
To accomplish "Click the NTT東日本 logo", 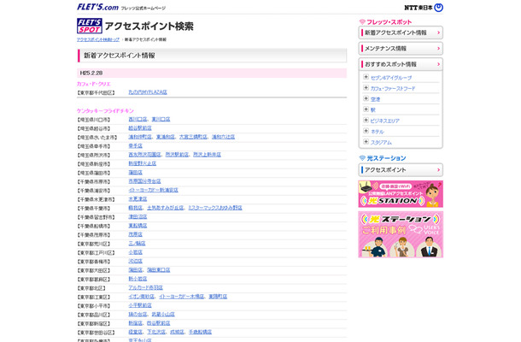I will (x=424, y=8).
